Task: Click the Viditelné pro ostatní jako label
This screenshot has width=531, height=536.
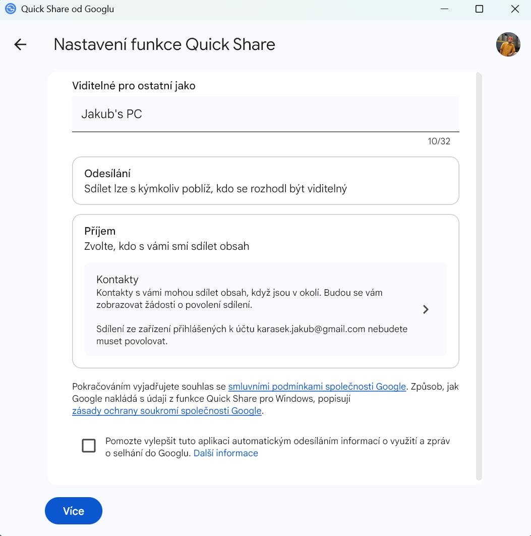Action: click(x=134, y=86)
